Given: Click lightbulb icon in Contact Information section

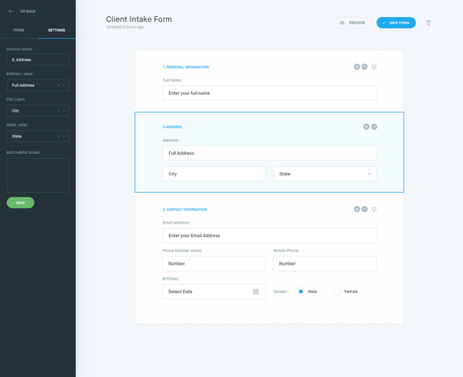Looking at the screenshot, I should (x=373, y=209).
